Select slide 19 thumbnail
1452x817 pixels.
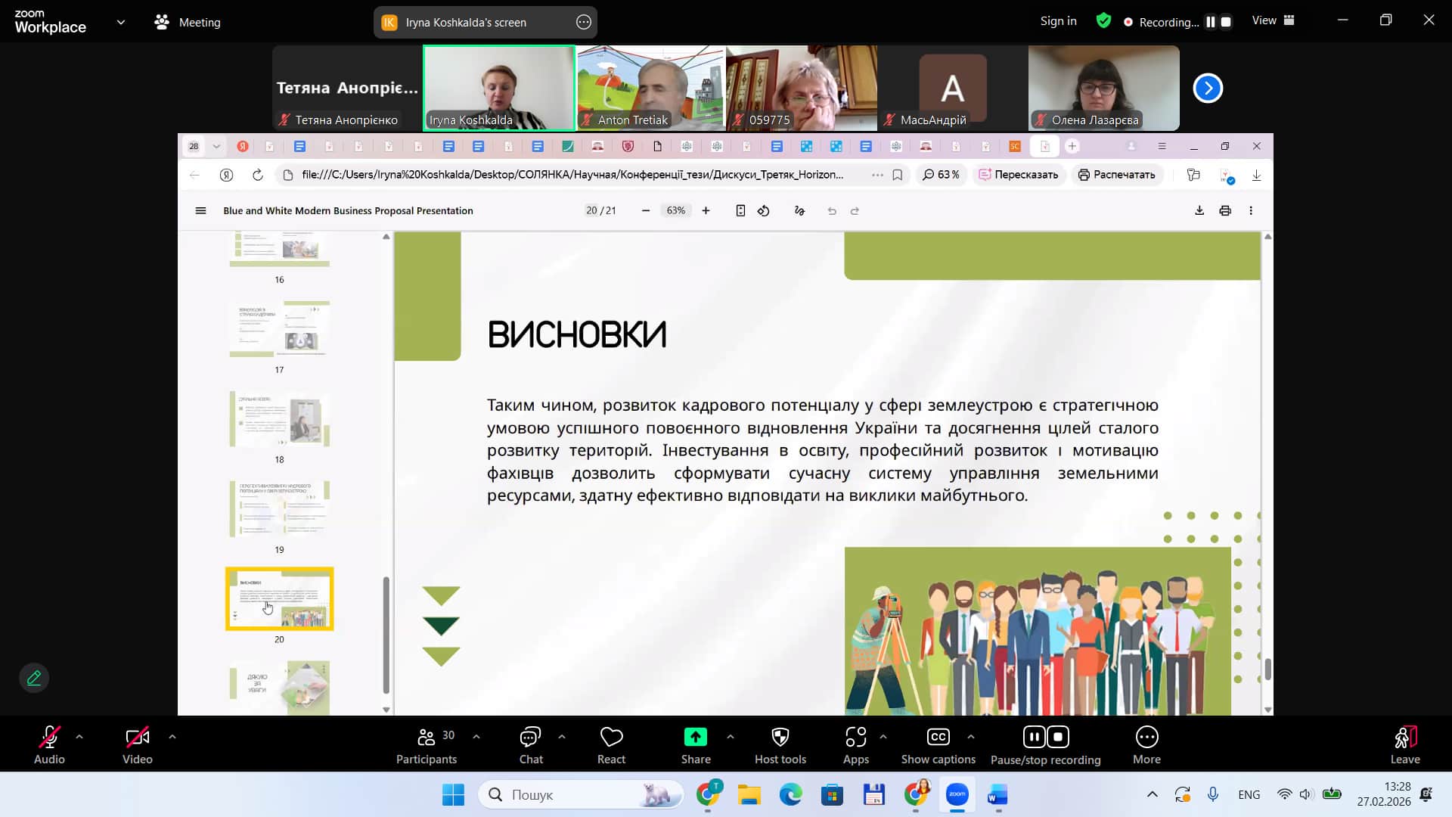point(279,508)
